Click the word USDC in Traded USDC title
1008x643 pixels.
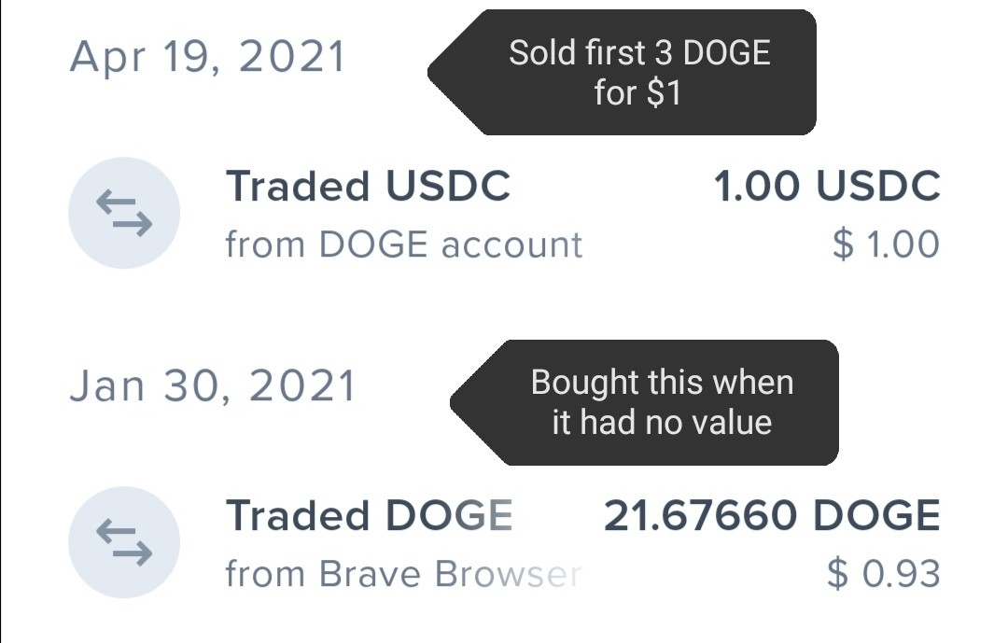point(447,186)
